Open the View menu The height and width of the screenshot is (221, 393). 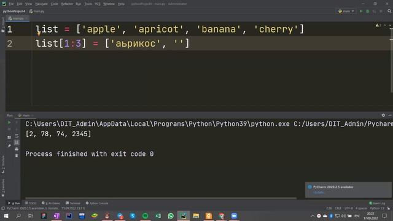29,4
